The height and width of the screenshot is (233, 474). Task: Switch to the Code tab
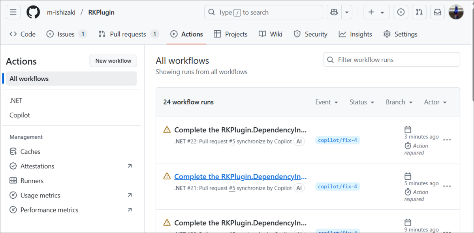(23, 34)
